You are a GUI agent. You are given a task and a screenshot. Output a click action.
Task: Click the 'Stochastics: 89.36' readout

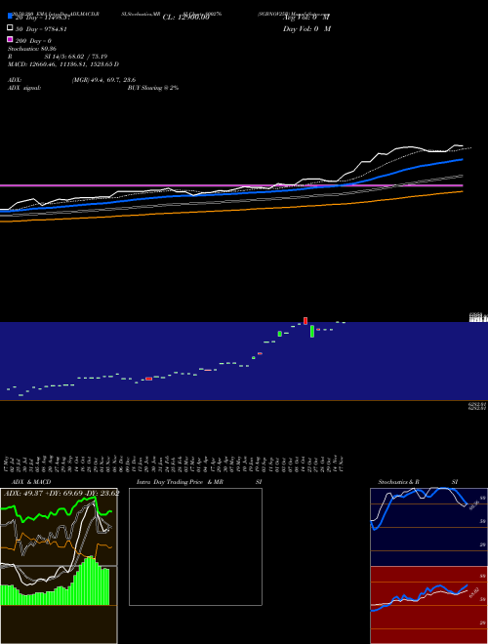pyautogui.click(x=32, y=49)
